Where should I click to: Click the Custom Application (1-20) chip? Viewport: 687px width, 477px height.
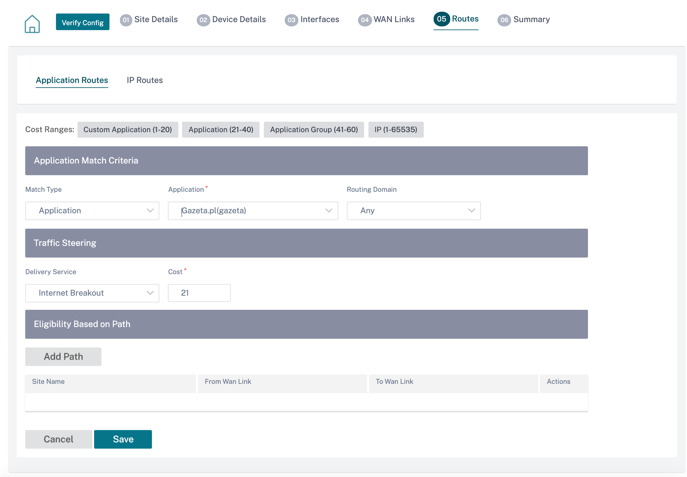point(128,130)
